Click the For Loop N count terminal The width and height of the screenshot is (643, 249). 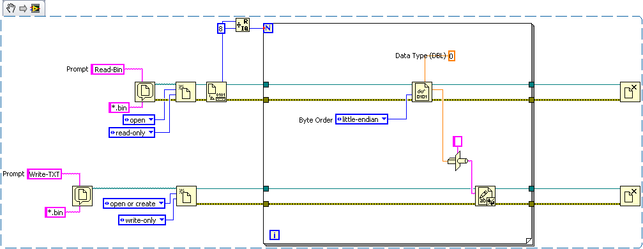(268, 28)
